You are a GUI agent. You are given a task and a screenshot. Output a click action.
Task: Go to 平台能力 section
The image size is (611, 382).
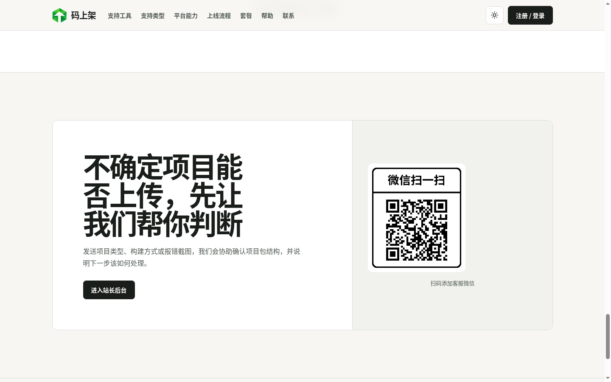(186, 16)
